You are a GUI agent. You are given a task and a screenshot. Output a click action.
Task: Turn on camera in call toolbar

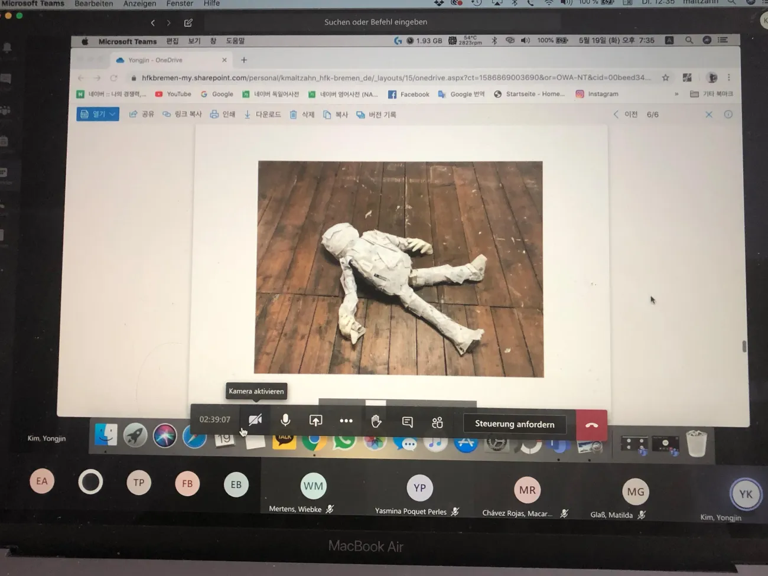(x=255, y=420)
